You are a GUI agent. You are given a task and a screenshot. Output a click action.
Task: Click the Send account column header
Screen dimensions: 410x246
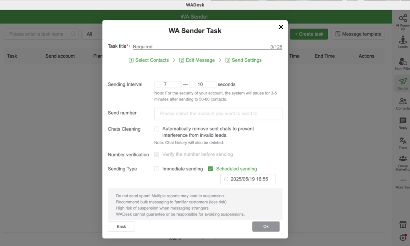point(60,56)
